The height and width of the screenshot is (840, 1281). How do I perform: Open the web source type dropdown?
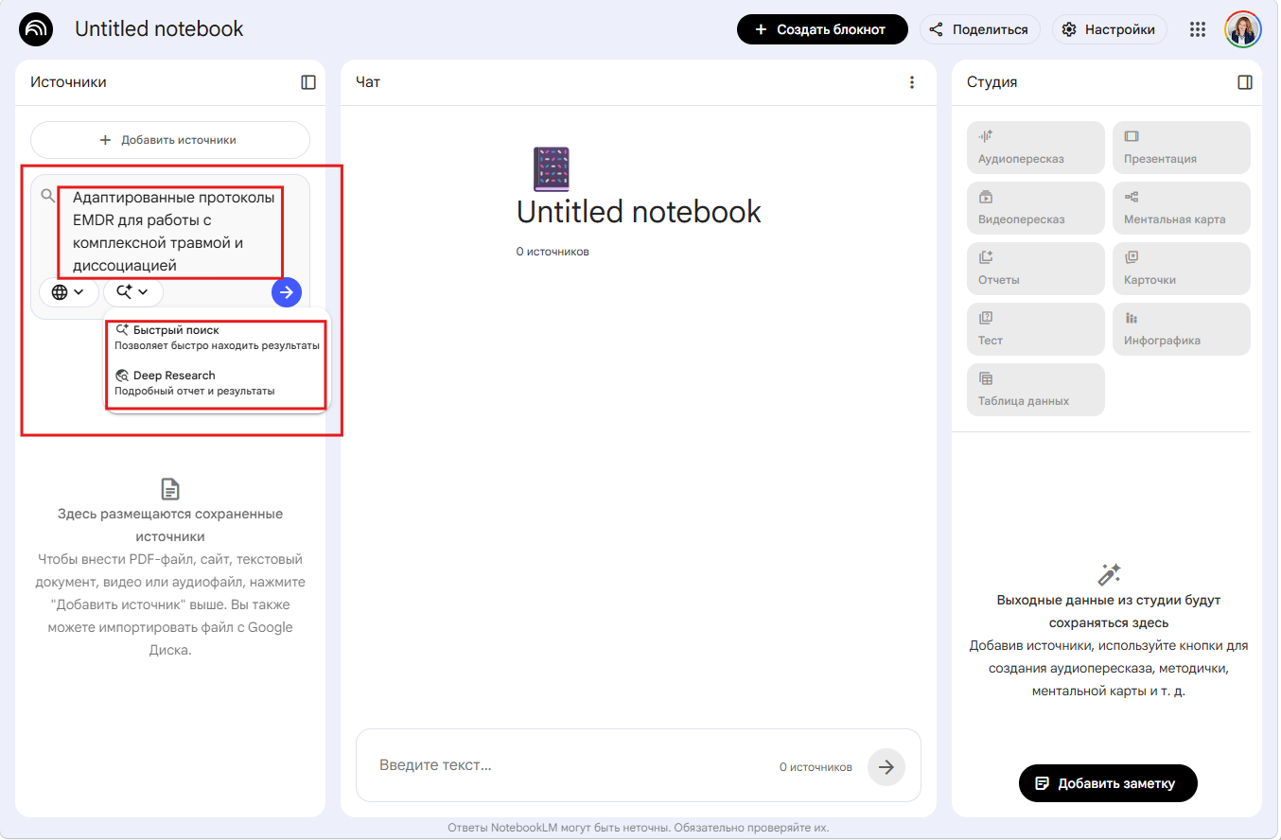click(x=68, y=292)
